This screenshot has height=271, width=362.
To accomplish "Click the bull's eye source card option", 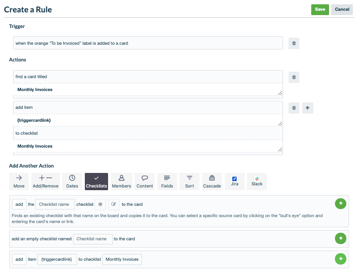I will tap(100, 204).
